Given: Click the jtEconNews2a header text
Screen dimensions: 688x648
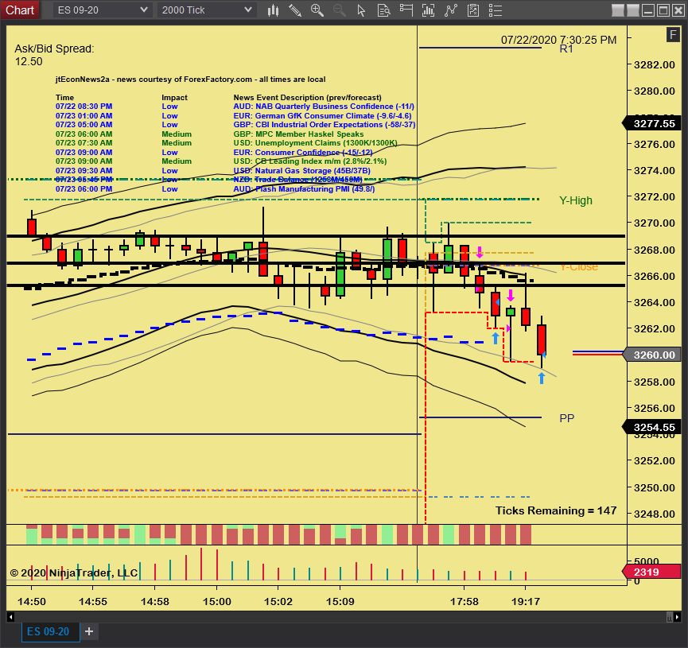Looking at the screenshot, I should (190, 80).
